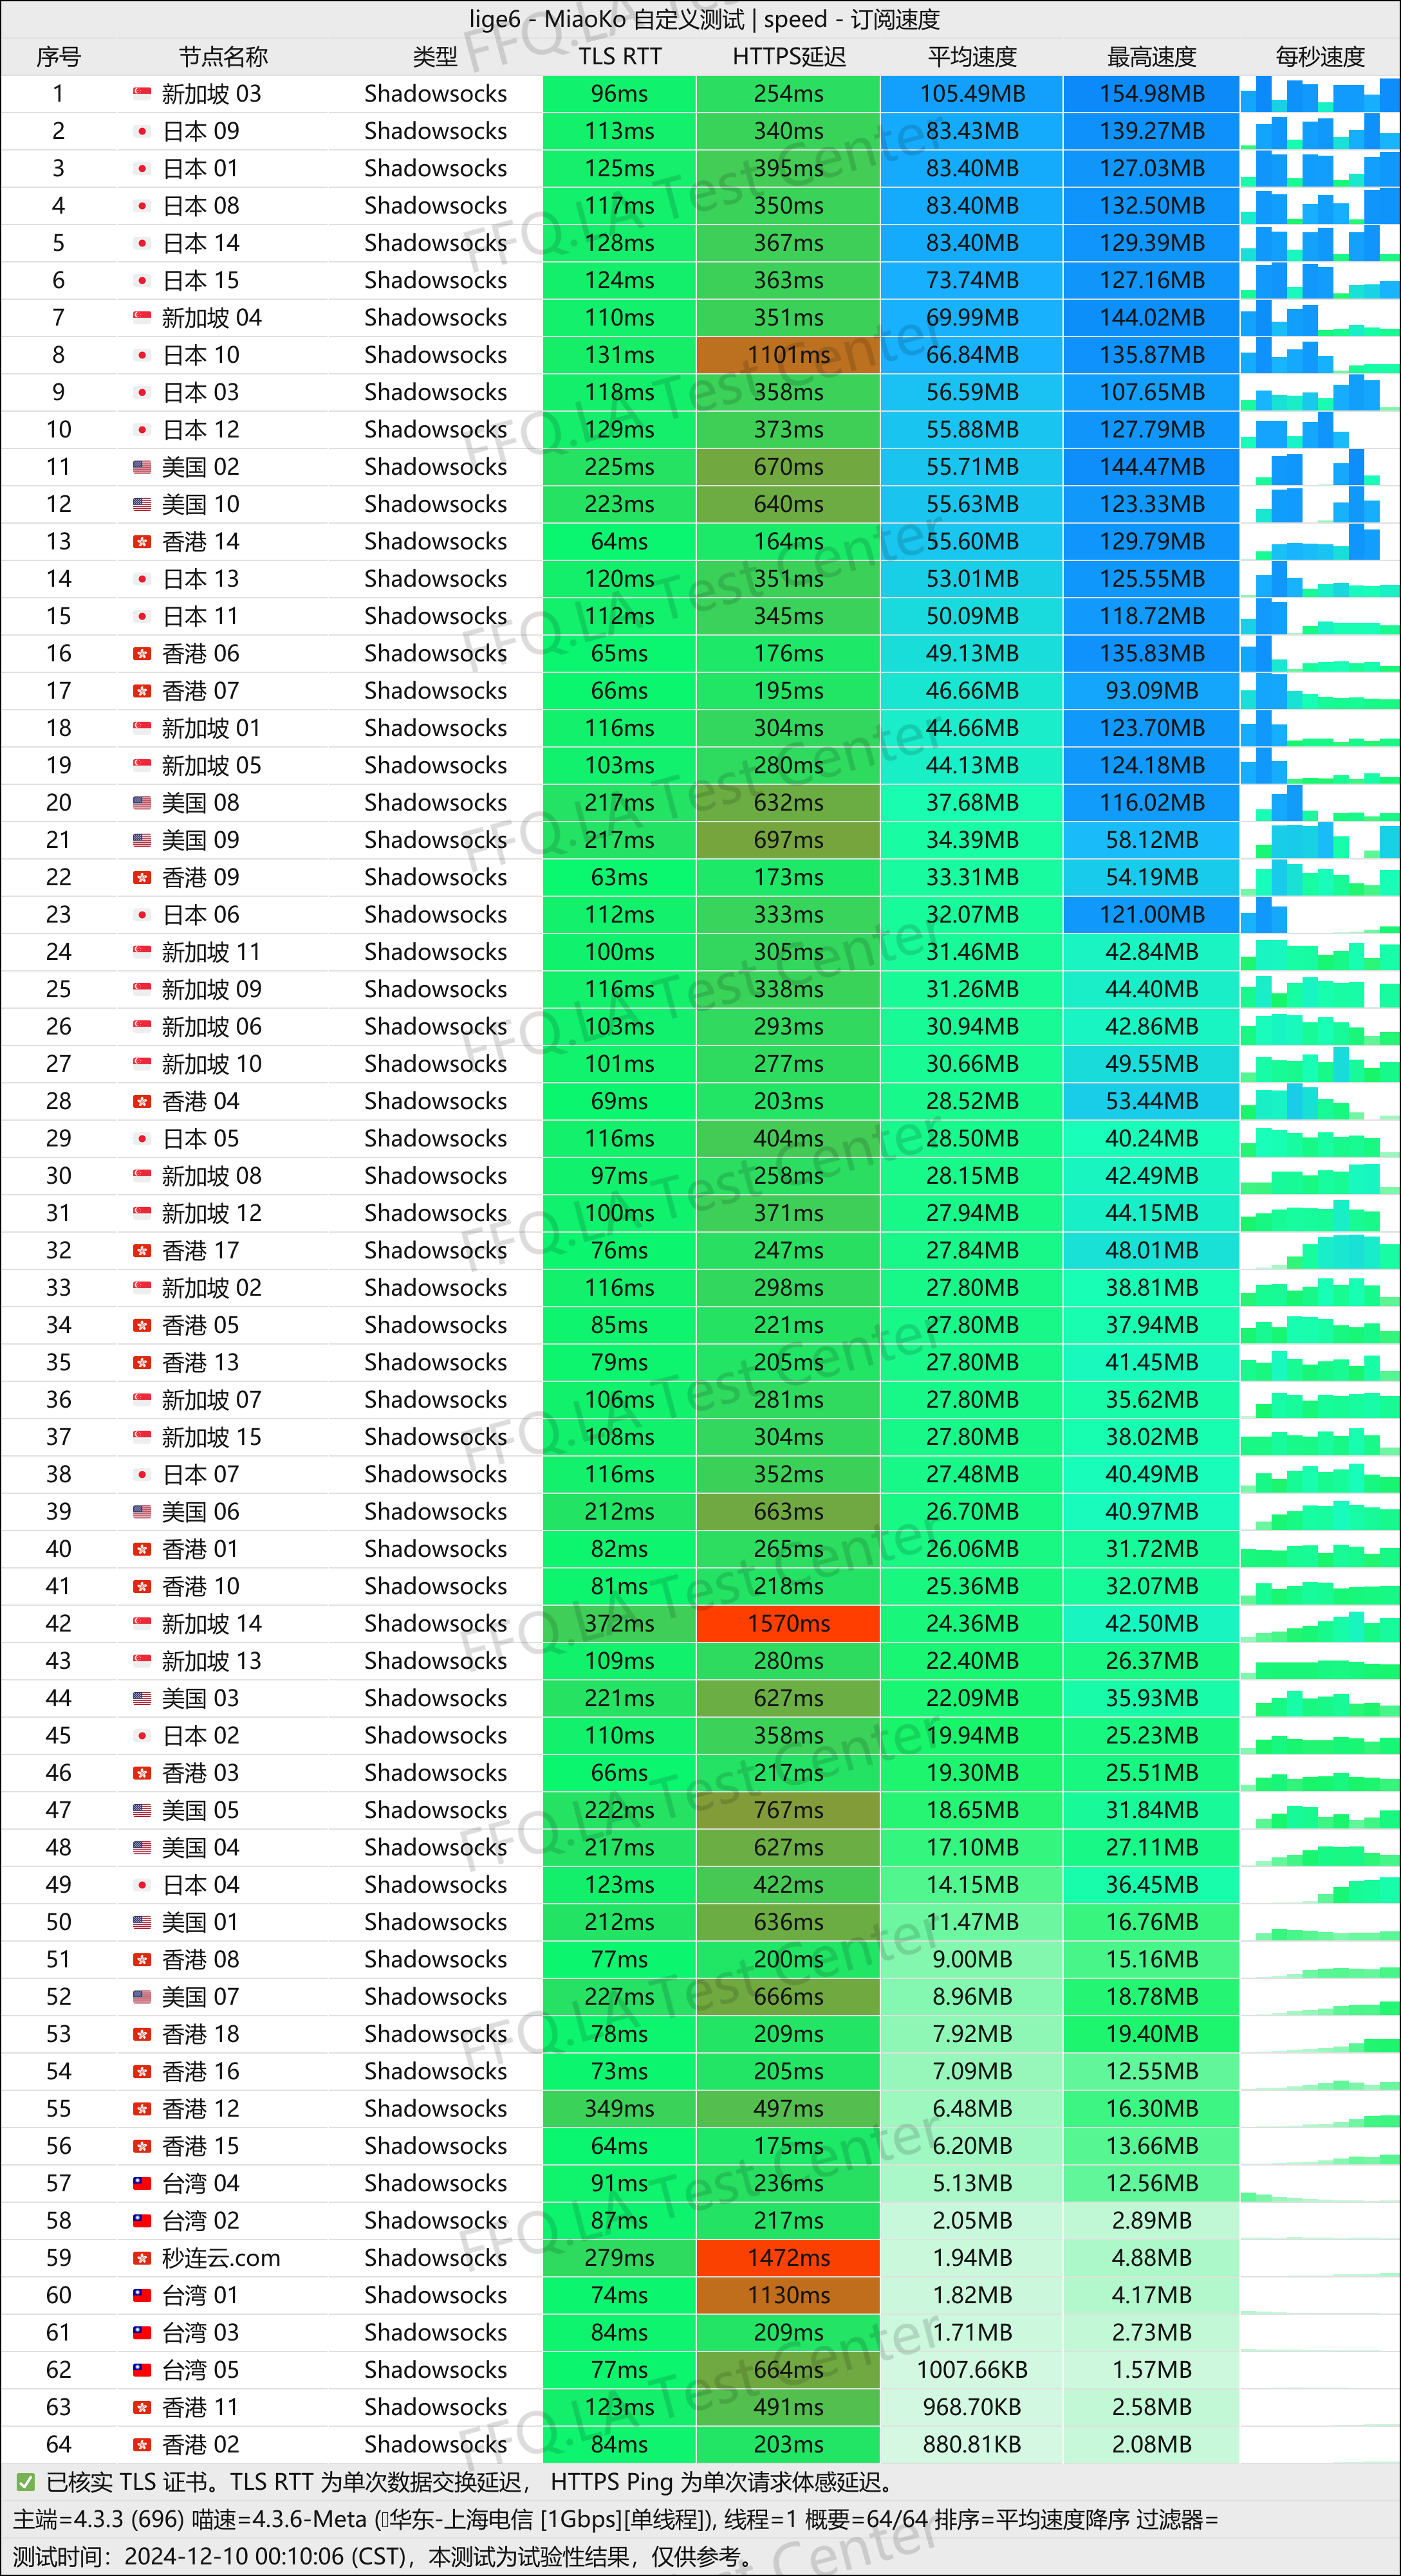This screenshot has height=2576, width=1401.
Task: Click the 平均速度 column header
Action: [972, 57]
